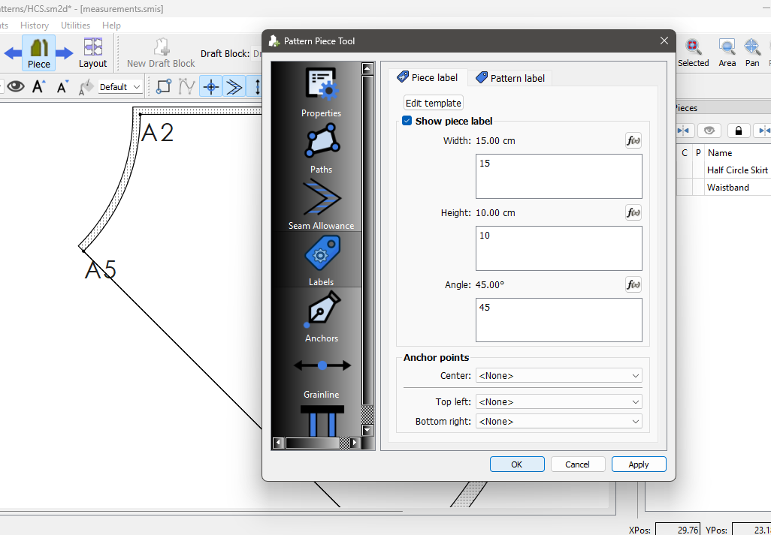771x535 pixels.
Task: Toggle the eye button in Pieces panel
Action: [x=709, y=131]
